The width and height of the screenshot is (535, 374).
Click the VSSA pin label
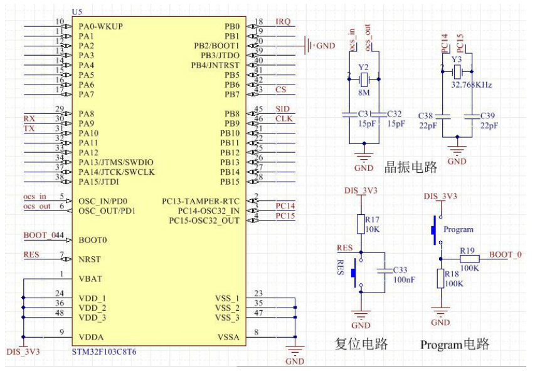[x=228, y=337]
